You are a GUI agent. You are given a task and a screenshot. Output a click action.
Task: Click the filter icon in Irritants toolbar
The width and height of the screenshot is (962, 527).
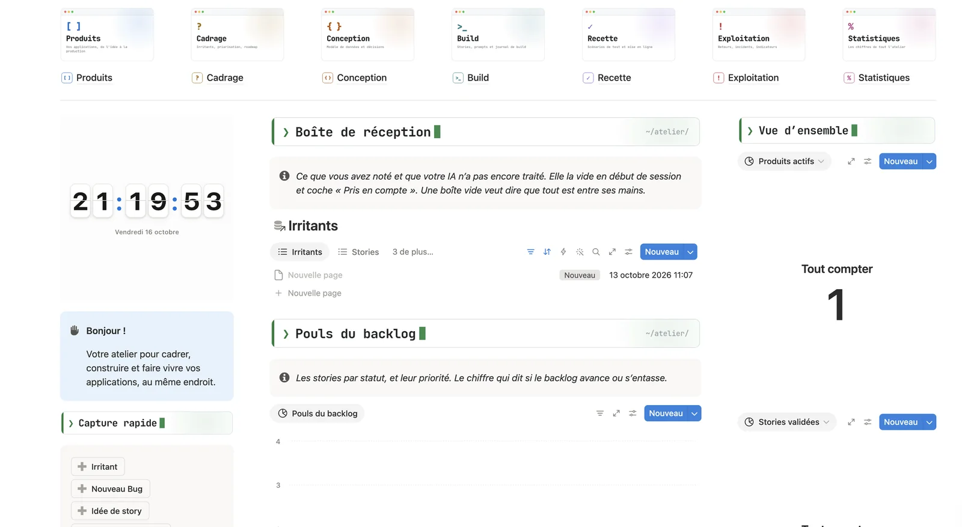coord(530,252)
